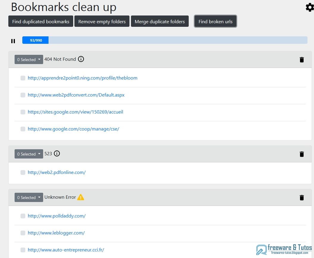Expand the 0 Selected dropdown under 523

29,154
